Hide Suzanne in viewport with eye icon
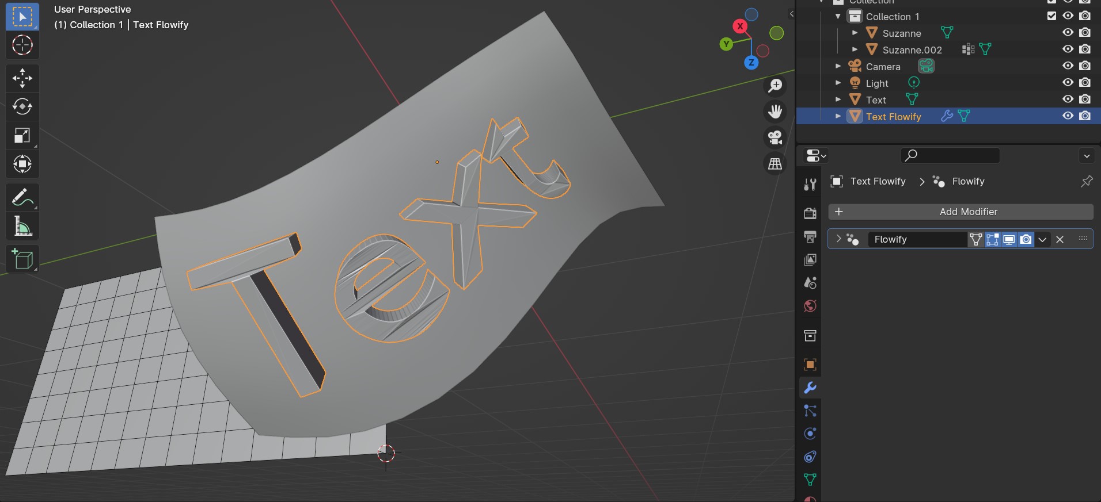Image resolution: width=1101 pixels, height=502 pixels. point(1068,33)
